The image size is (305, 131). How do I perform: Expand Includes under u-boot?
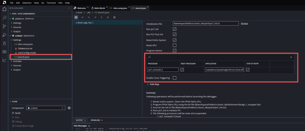pos(12,61)
